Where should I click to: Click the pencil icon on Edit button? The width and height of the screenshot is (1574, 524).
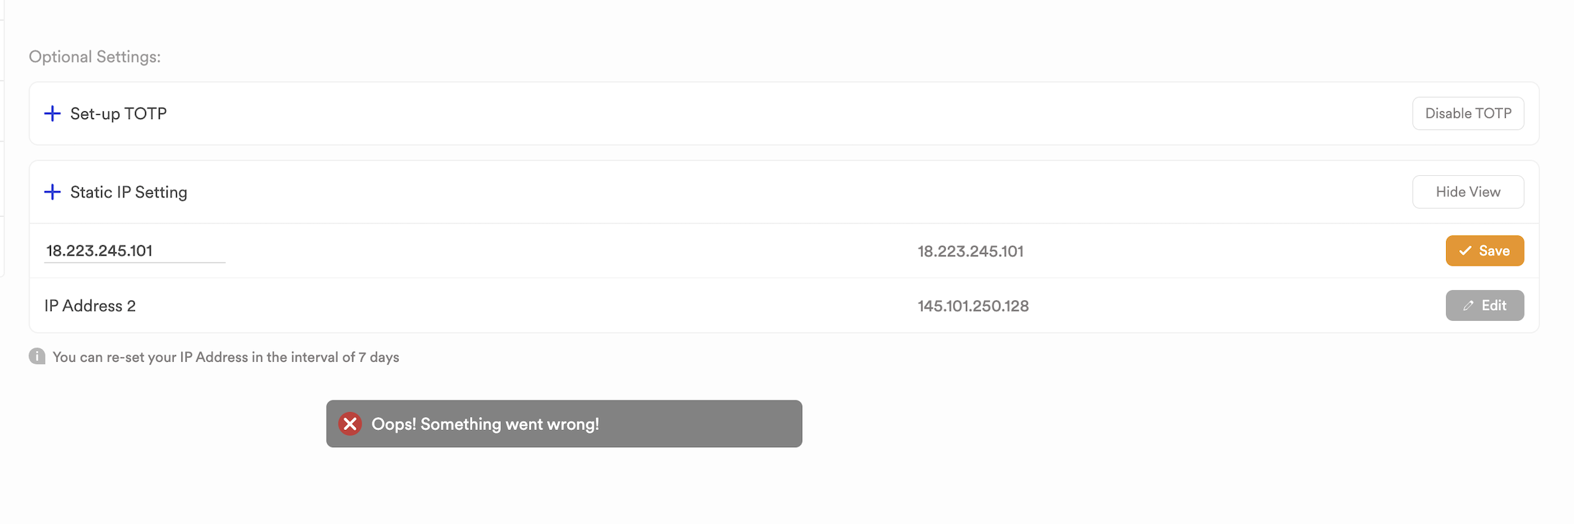pyautogui.click(x=1468, y=306)
